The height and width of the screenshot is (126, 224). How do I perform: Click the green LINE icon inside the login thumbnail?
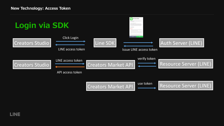pos(131,19)
